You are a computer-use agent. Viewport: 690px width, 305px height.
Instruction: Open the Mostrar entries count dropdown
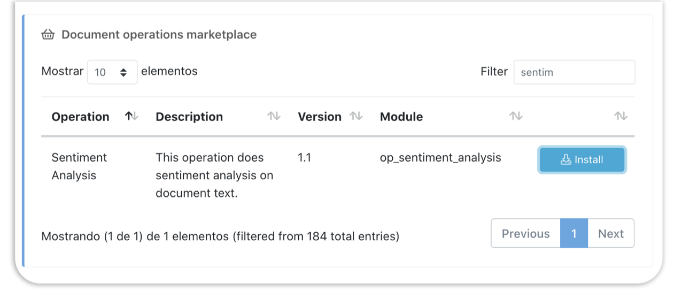[112, 72]
